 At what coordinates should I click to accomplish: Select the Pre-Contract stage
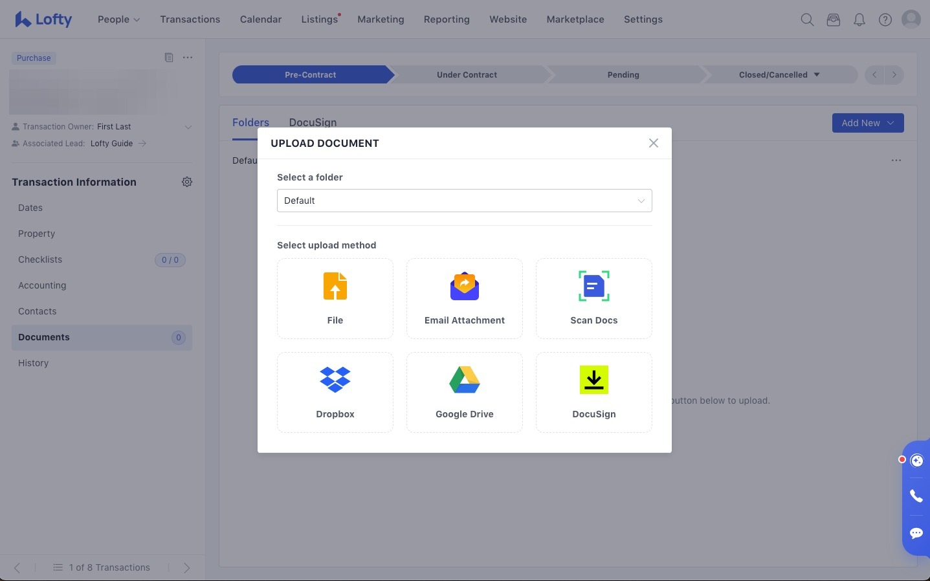(311, 75)
